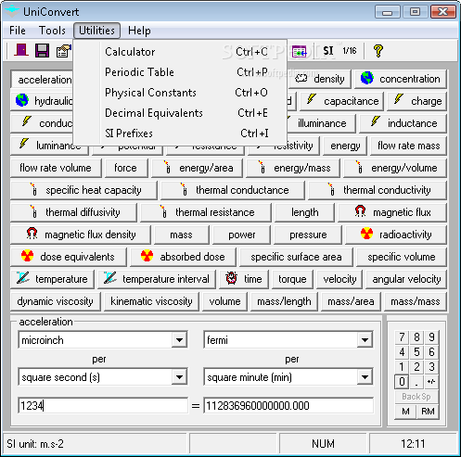This screenshot has height=457, width=461.
Task: Open the File menu
Action: click(x=18, y=31)
